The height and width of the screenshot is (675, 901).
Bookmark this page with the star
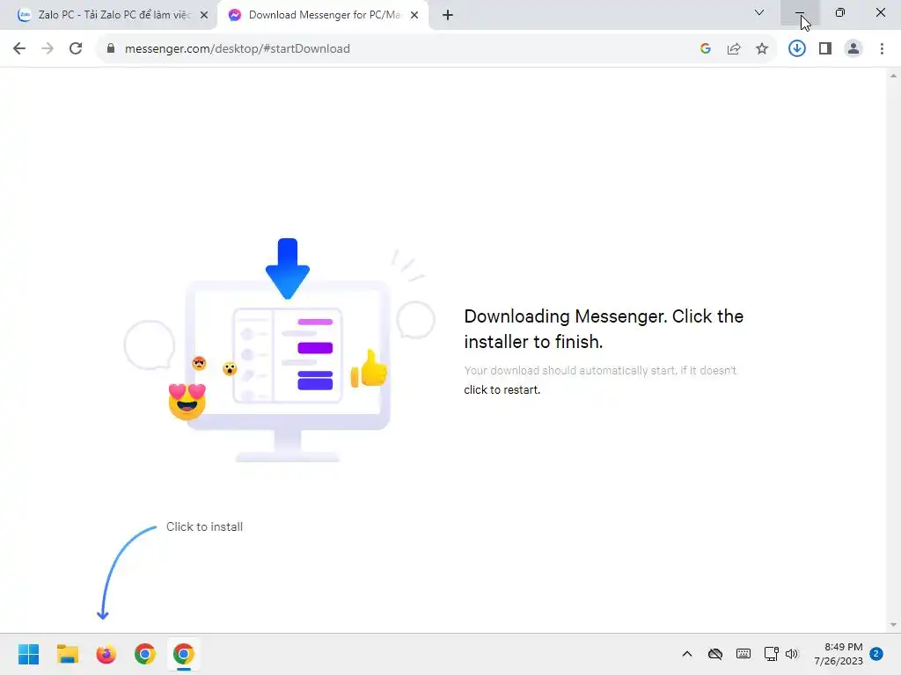coord(762,49)
